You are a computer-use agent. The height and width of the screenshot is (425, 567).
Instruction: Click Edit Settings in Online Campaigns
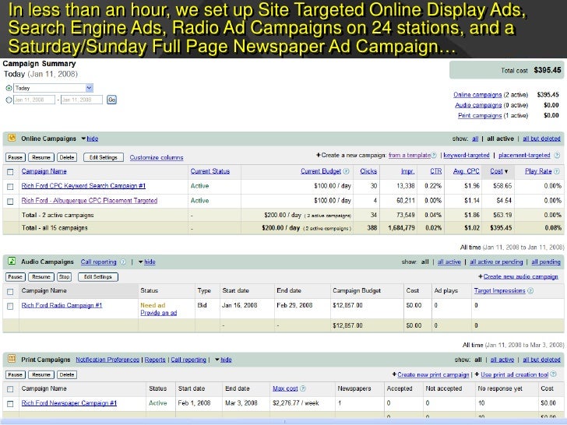point(104,157)
